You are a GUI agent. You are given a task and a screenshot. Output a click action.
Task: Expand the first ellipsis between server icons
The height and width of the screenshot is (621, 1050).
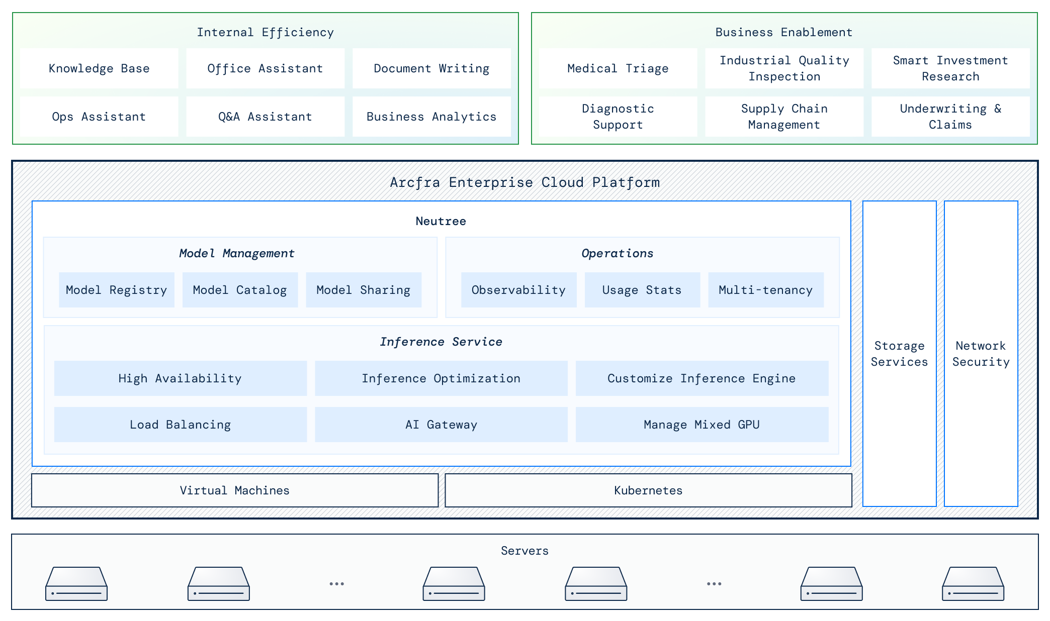pyautogui.click(x=336, y=583)
